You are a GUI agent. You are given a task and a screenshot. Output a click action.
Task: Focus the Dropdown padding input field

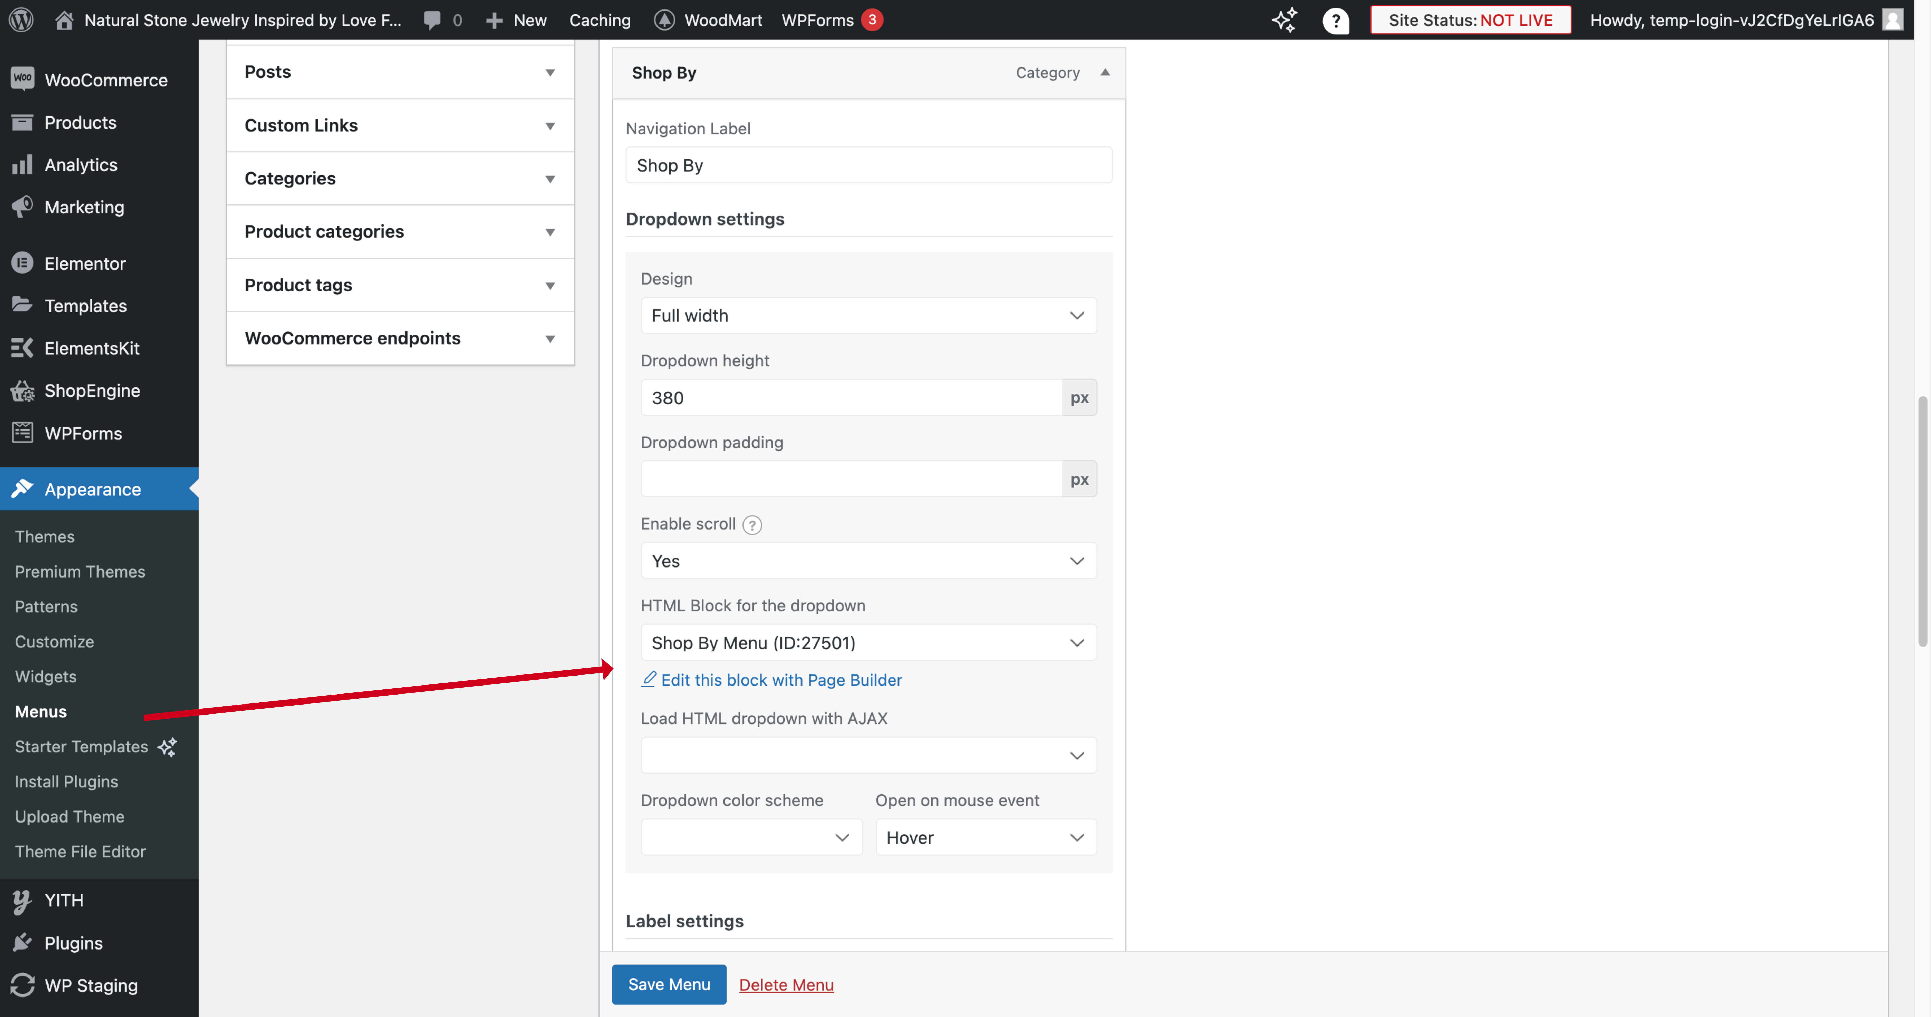(852, 479)
